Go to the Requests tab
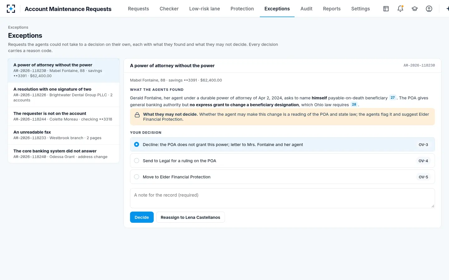449x280 pixels. tap(138, 9)
